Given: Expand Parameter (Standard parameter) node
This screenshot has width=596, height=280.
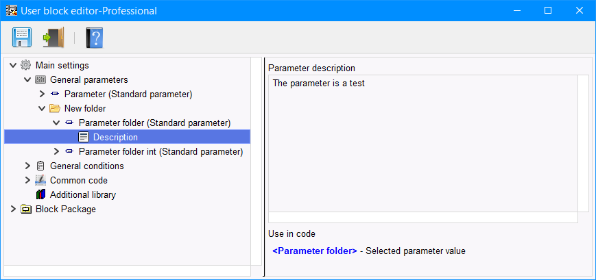Looking at the screenshot, I should (x=42, y=94).
